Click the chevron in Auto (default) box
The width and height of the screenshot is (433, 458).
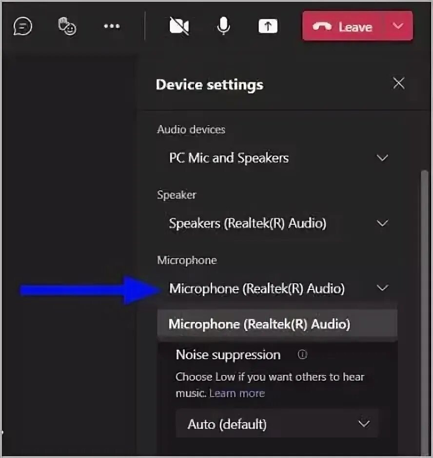click(364, 423)
